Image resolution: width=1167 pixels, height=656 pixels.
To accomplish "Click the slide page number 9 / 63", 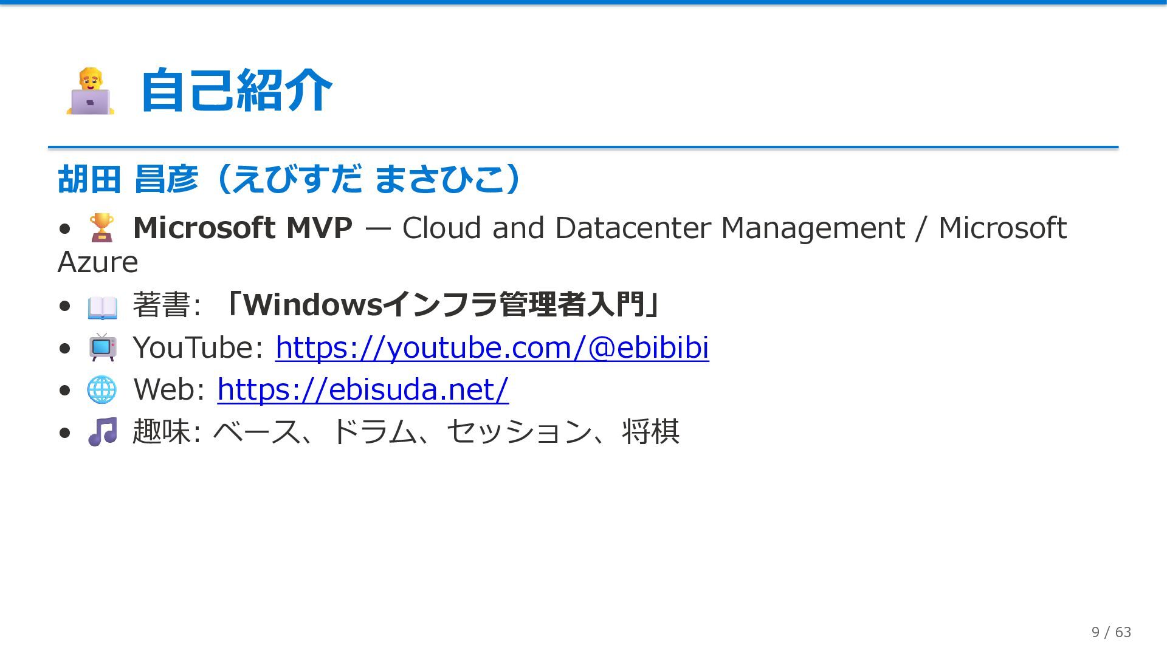I will click(x=1110, y=632).
